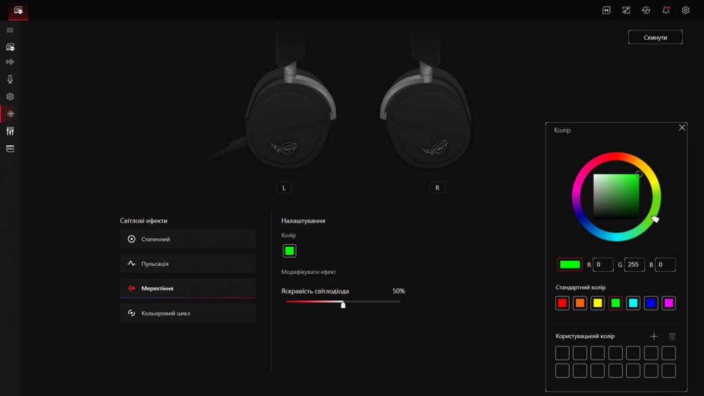Pick the red standard color swatch
The width and height of the screenshot is (704, 396).
[562, 303]
